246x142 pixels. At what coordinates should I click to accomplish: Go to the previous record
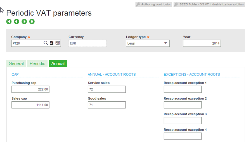[16, 21]
